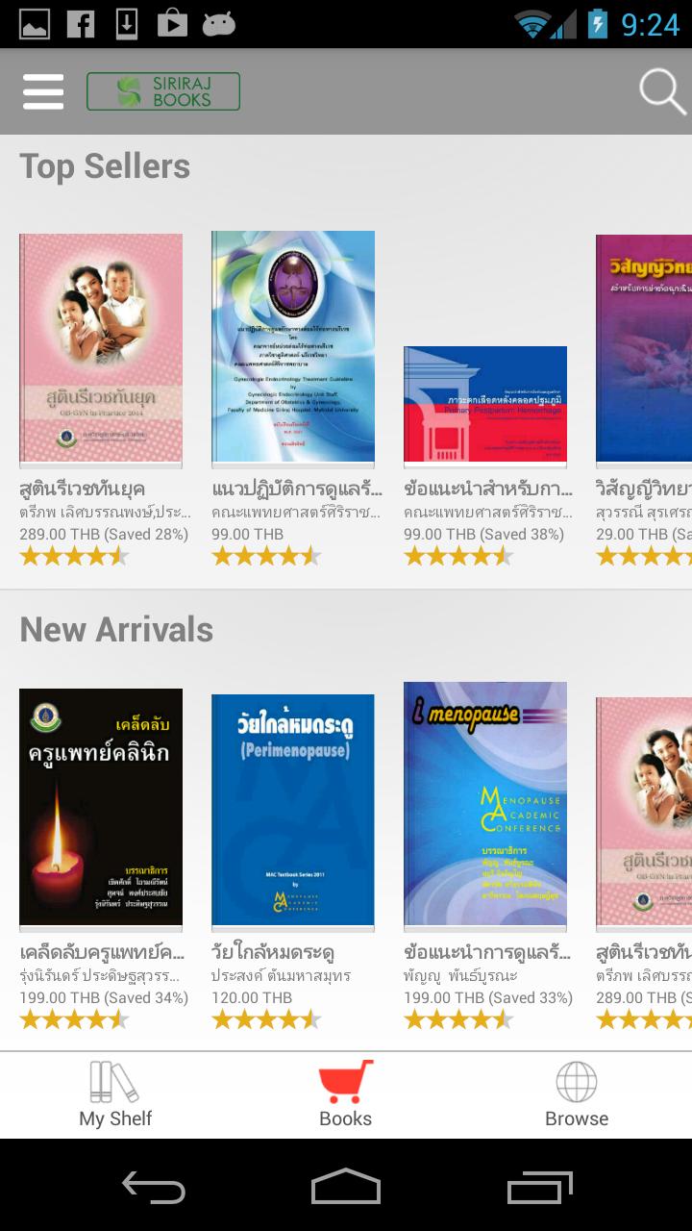Viewport: 692px width, 1231px height.
Task: Tap the Top Sellers section heading
Action: tap(105, 166)
